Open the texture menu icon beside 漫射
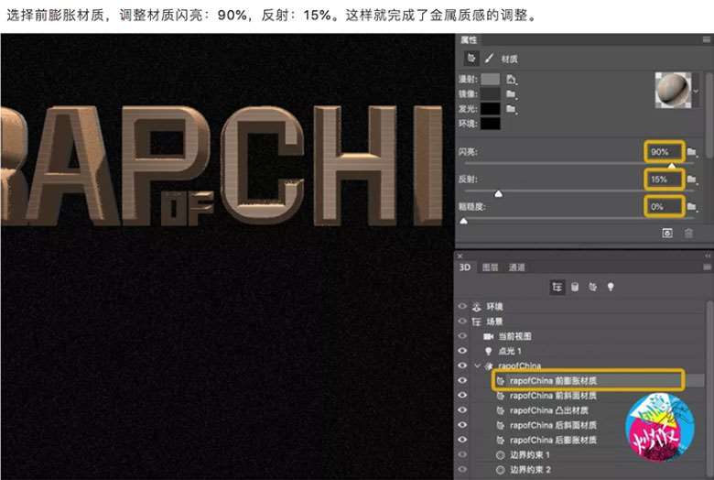Viewport: 714px width, 480px height. [x=512, y=80]
